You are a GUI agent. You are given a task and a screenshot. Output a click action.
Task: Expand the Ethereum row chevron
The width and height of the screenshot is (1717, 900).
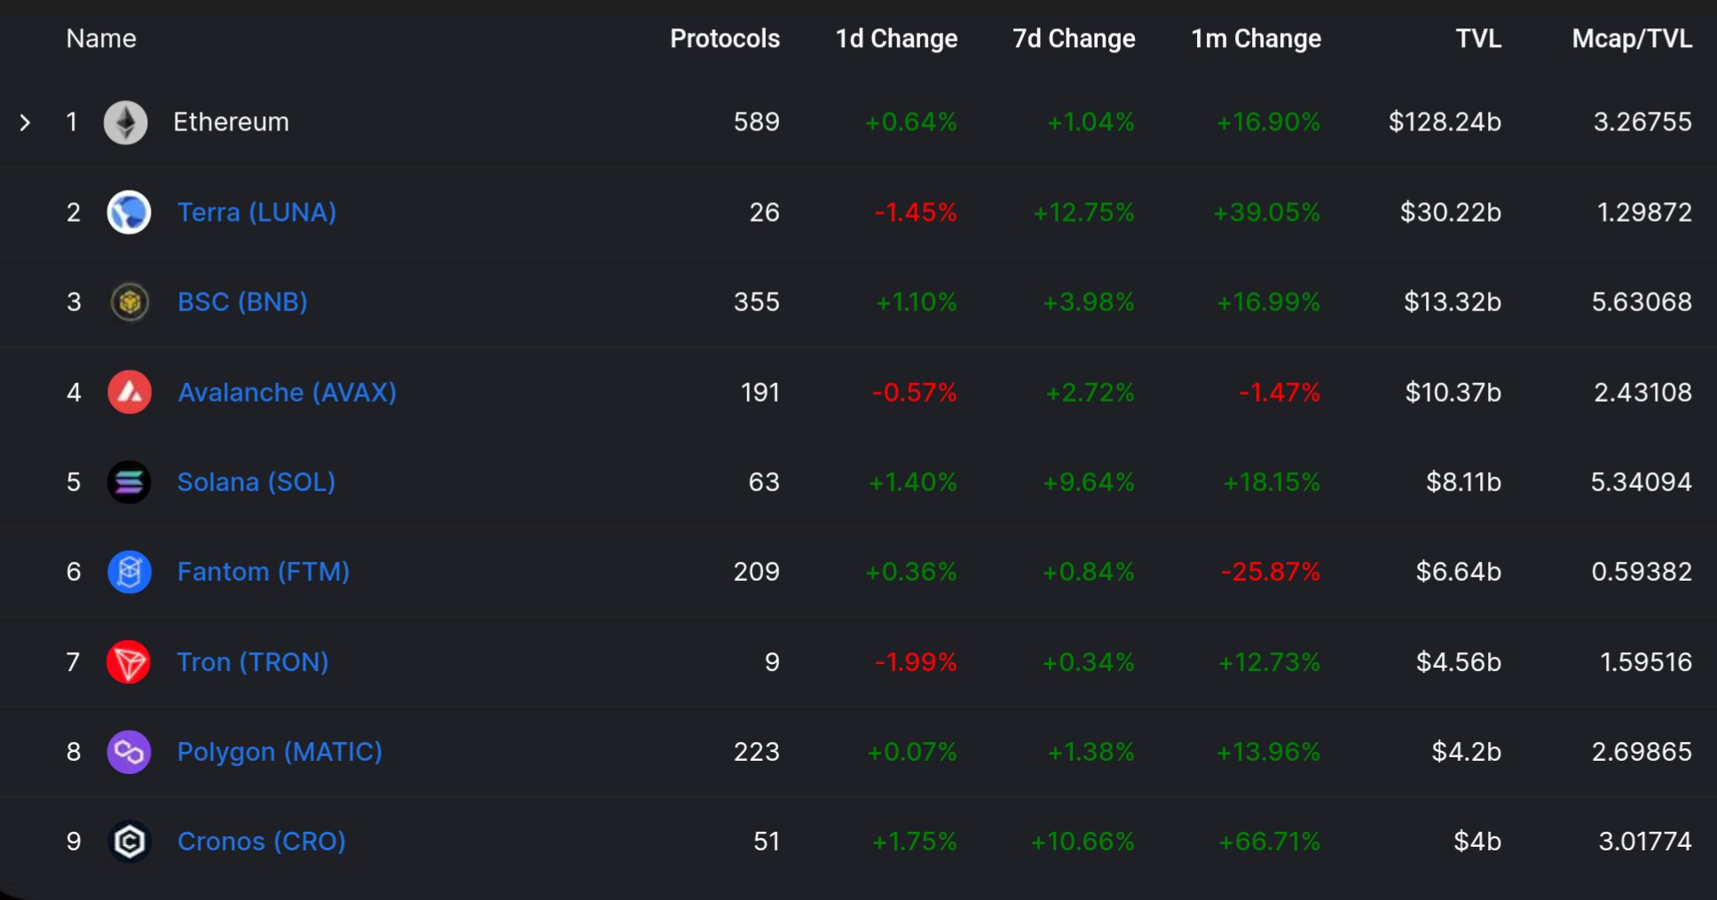pos(26,122)
